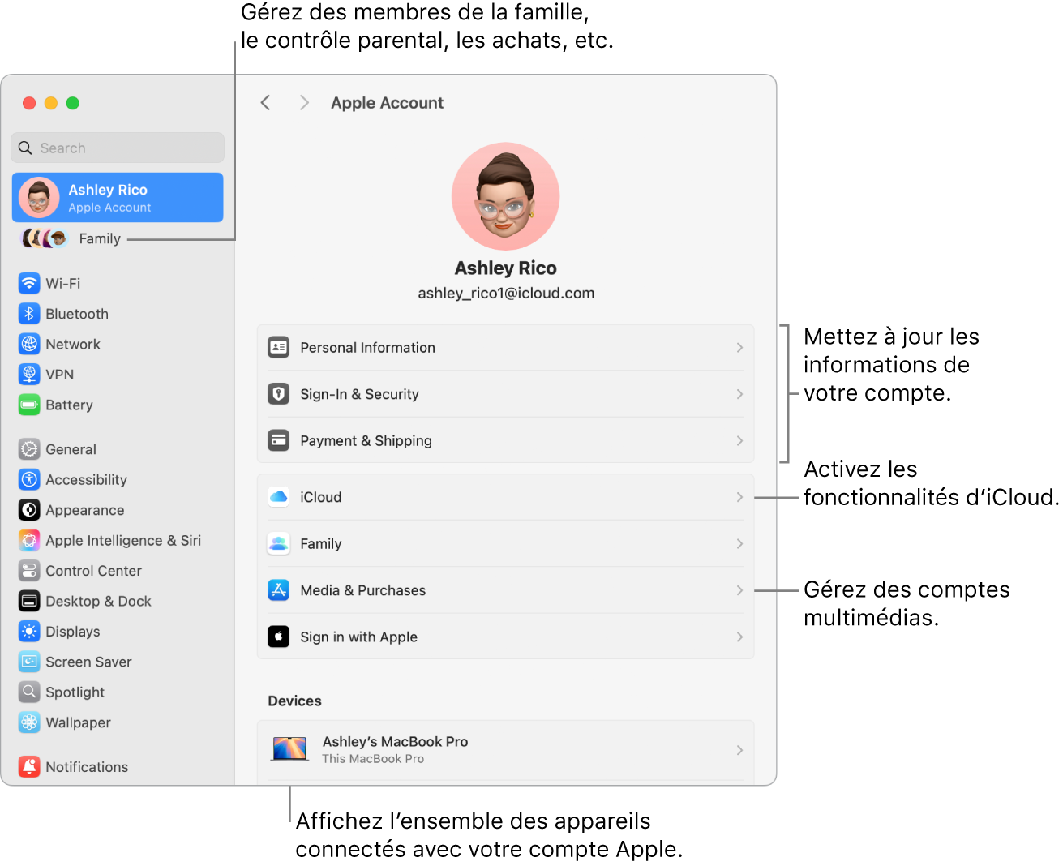Screen dimensions: 1063x866
Task: Click the Accessibility label in sidebar
Action: click(86, 479)
